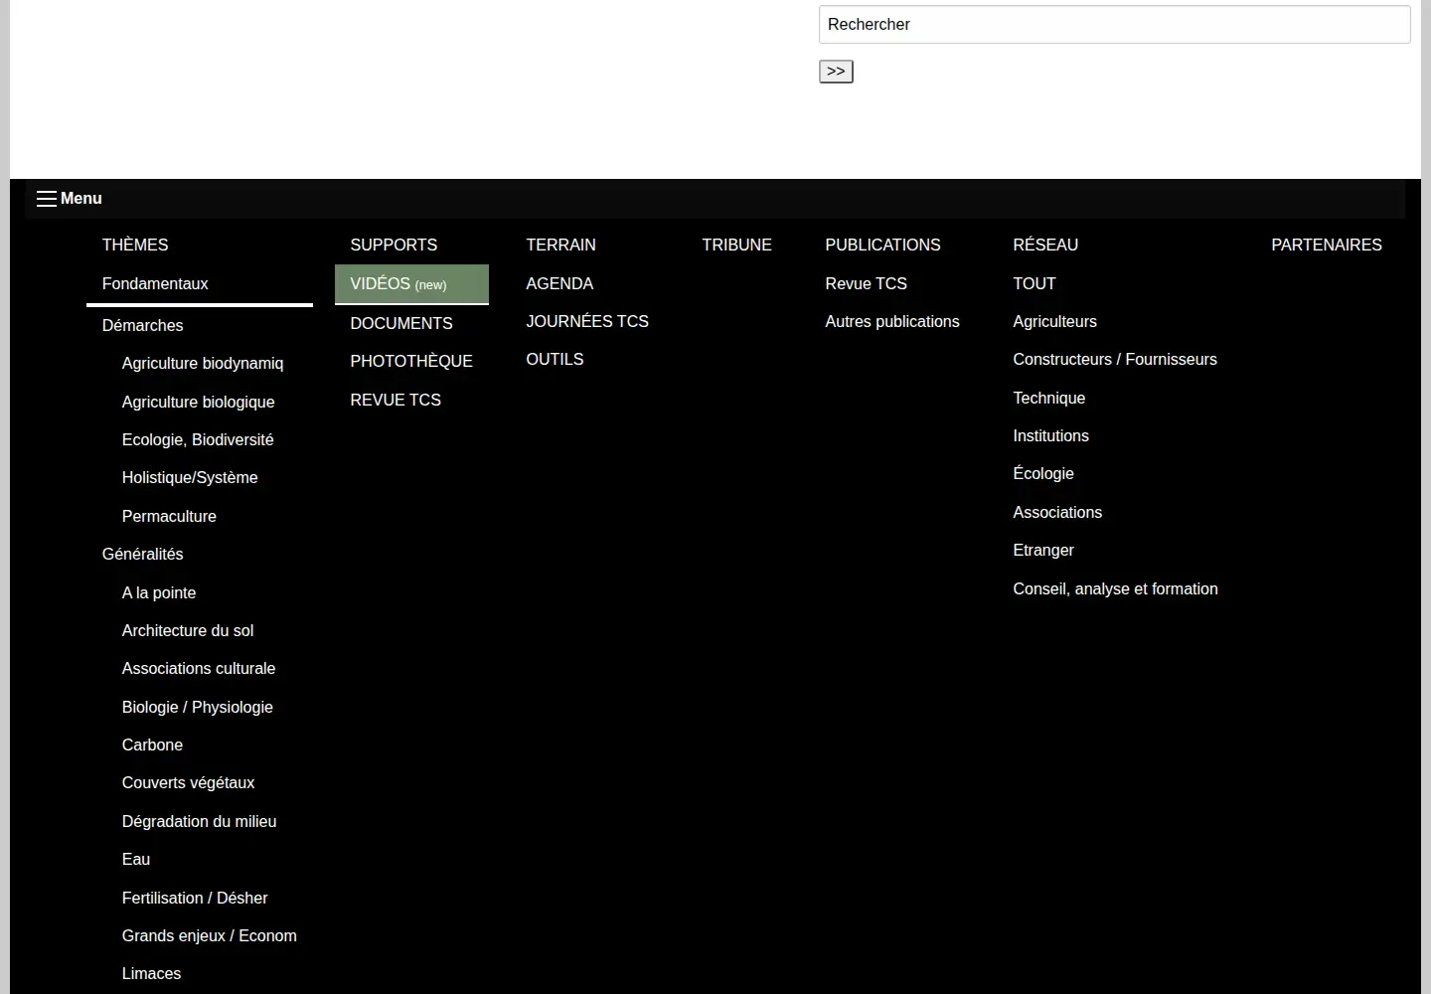This screenshot has height=994, width=1431.
Task: Open Agriculture biologique link
Action: click(199, 402)
